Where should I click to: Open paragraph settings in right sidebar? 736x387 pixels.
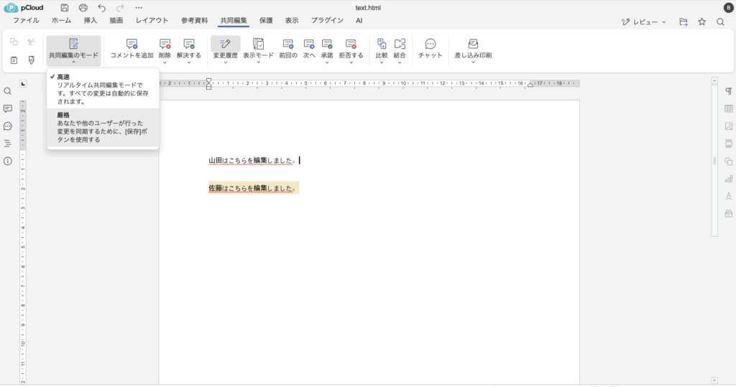729,91
